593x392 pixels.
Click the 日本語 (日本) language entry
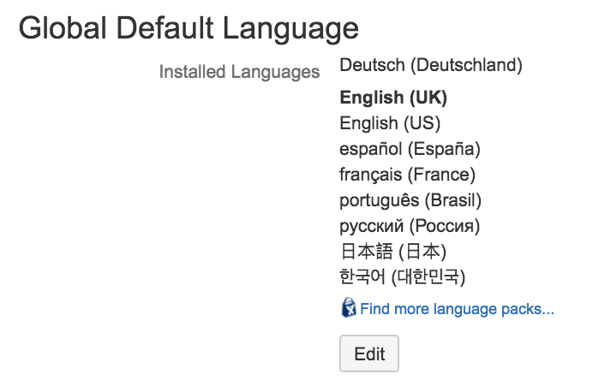click(393, 252)
